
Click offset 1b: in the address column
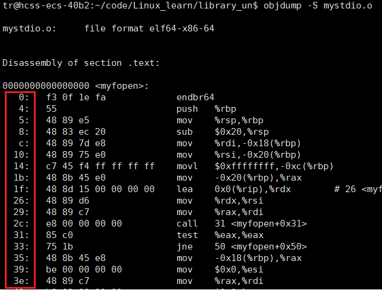click(21, 178)
